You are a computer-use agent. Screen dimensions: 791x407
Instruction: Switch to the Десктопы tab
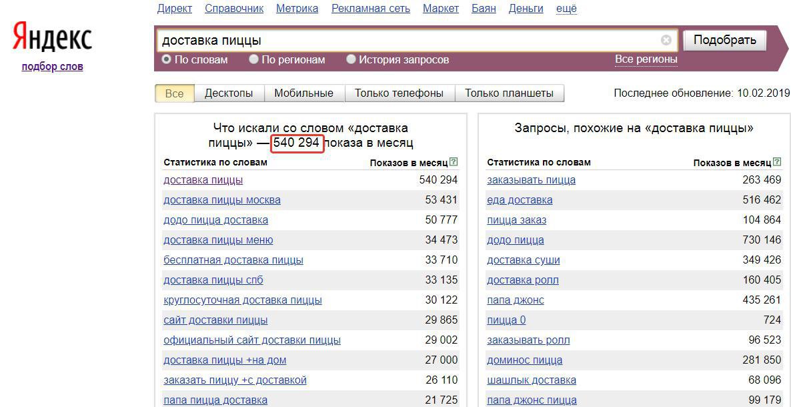point(229,93)
